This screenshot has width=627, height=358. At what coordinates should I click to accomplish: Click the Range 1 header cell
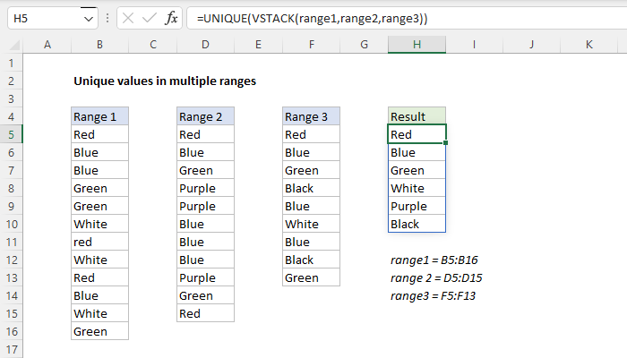[99, 116]
